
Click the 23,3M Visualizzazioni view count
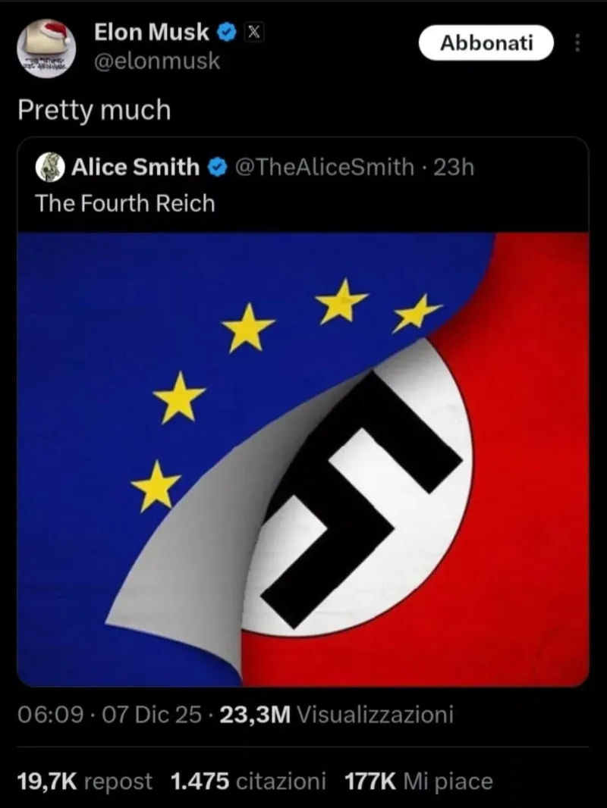[337, 715]
